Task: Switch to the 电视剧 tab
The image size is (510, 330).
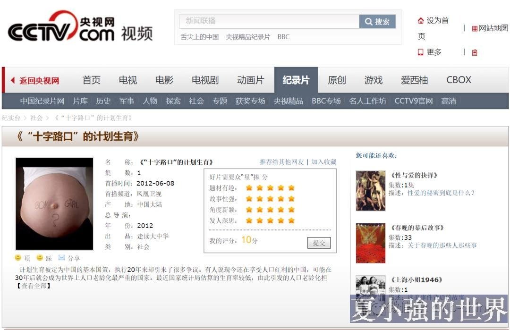Action: pos(205,80)
